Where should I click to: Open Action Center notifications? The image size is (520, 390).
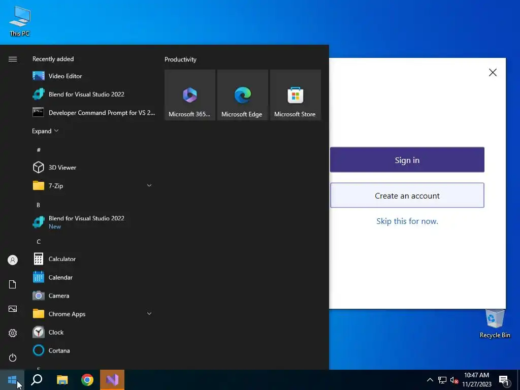point(504,380)
